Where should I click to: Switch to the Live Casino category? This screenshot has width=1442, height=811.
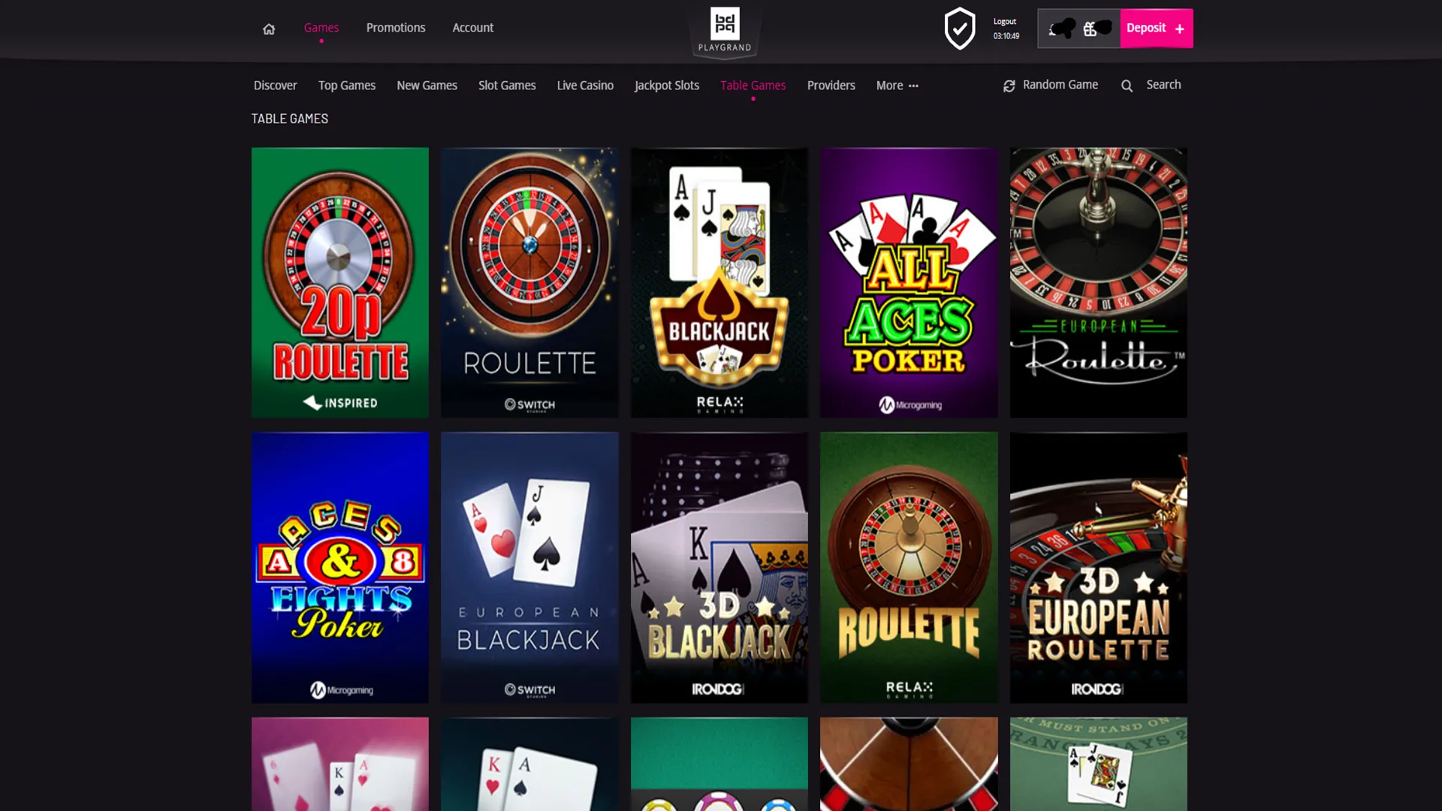(x=585, y=85)
